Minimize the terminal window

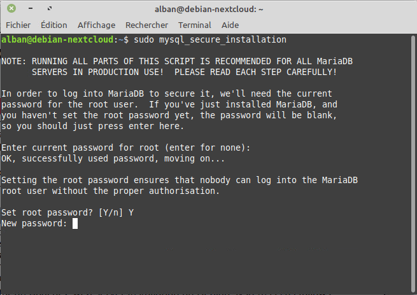pos(31,8)
